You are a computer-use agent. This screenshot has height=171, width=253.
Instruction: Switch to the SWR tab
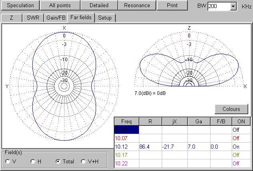33,18
